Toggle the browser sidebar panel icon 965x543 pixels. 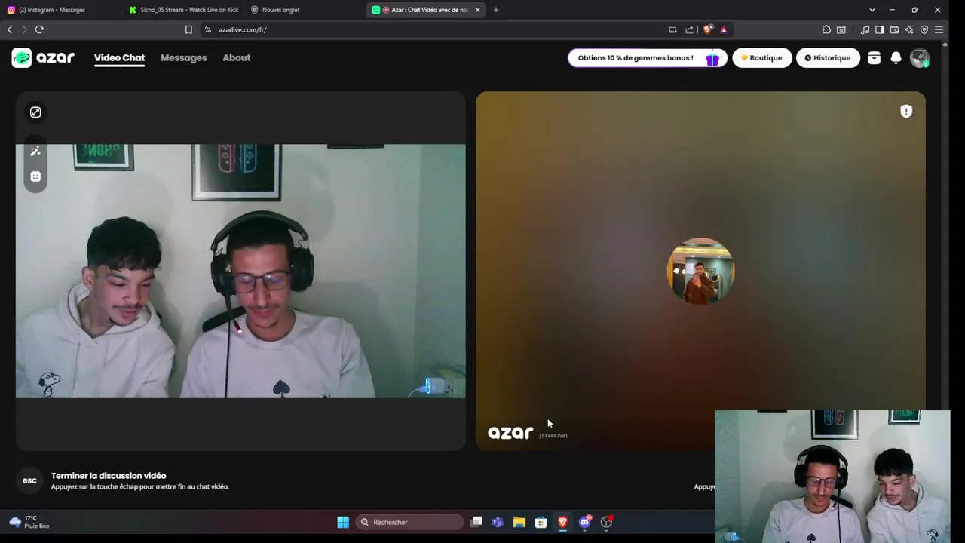(879, 29)
